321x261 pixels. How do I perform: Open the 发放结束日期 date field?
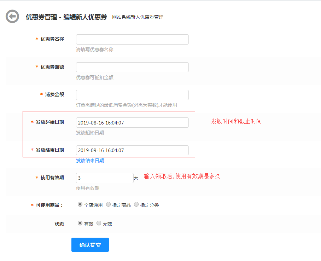point(132,150)
